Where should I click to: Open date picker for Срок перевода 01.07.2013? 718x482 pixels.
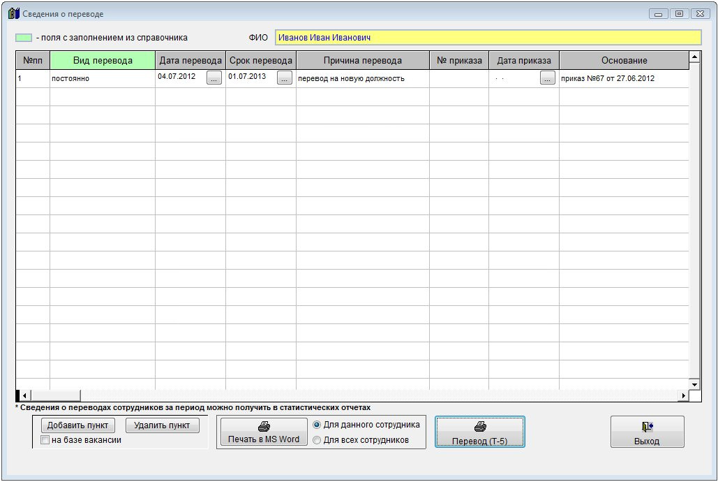pyautogui.click(x=285, y=78)
